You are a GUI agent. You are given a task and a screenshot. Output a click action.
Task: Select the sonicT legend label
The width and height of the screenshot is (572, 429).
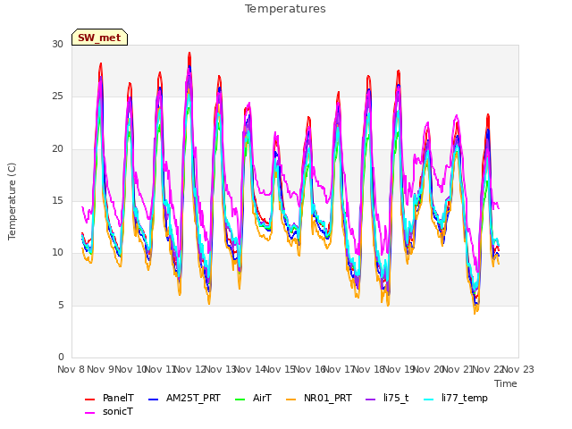[x=118, y=411]
